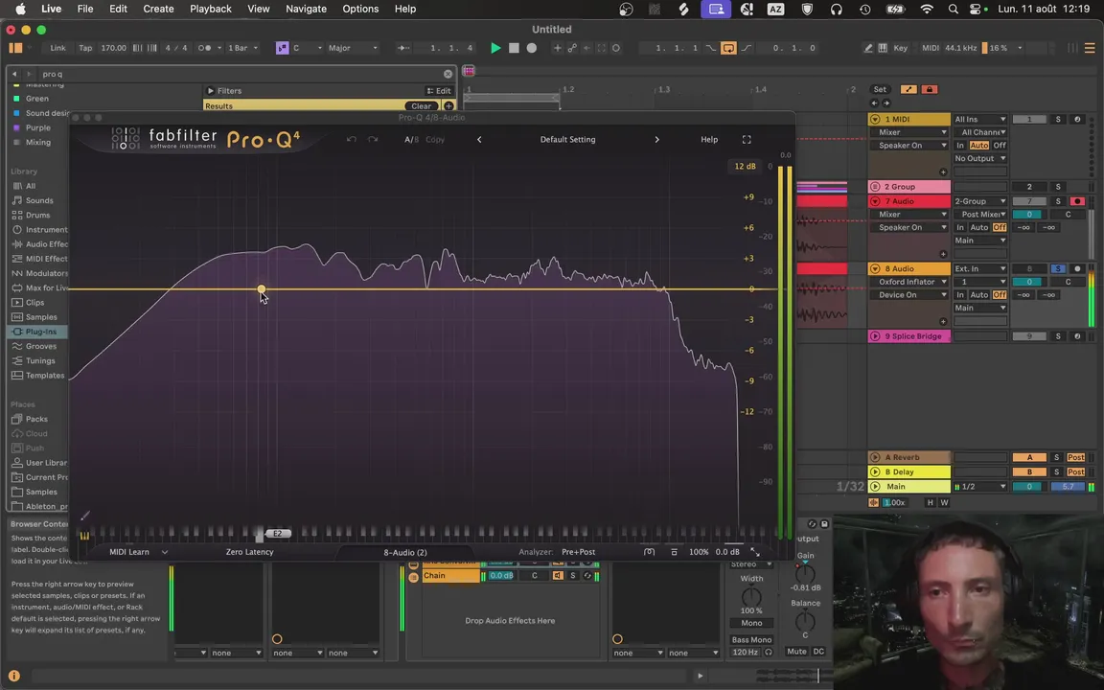The image size is (1104, 690).
Task: Open the Major scale dropdown
Action: (353, 48)
